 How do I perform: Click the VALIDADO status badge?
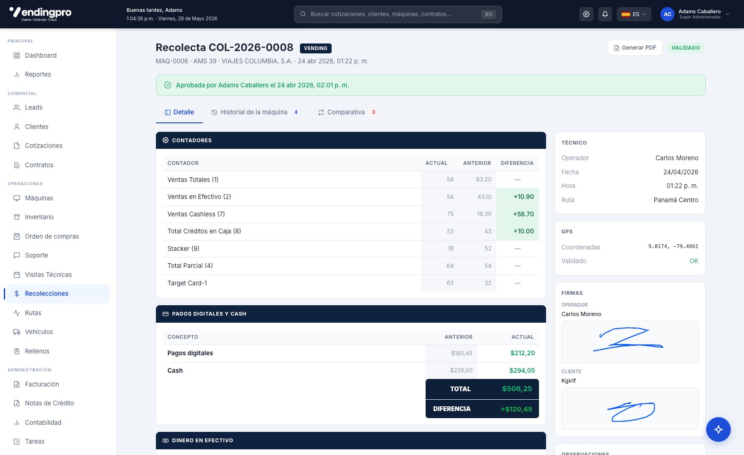[x=685, y=48]
